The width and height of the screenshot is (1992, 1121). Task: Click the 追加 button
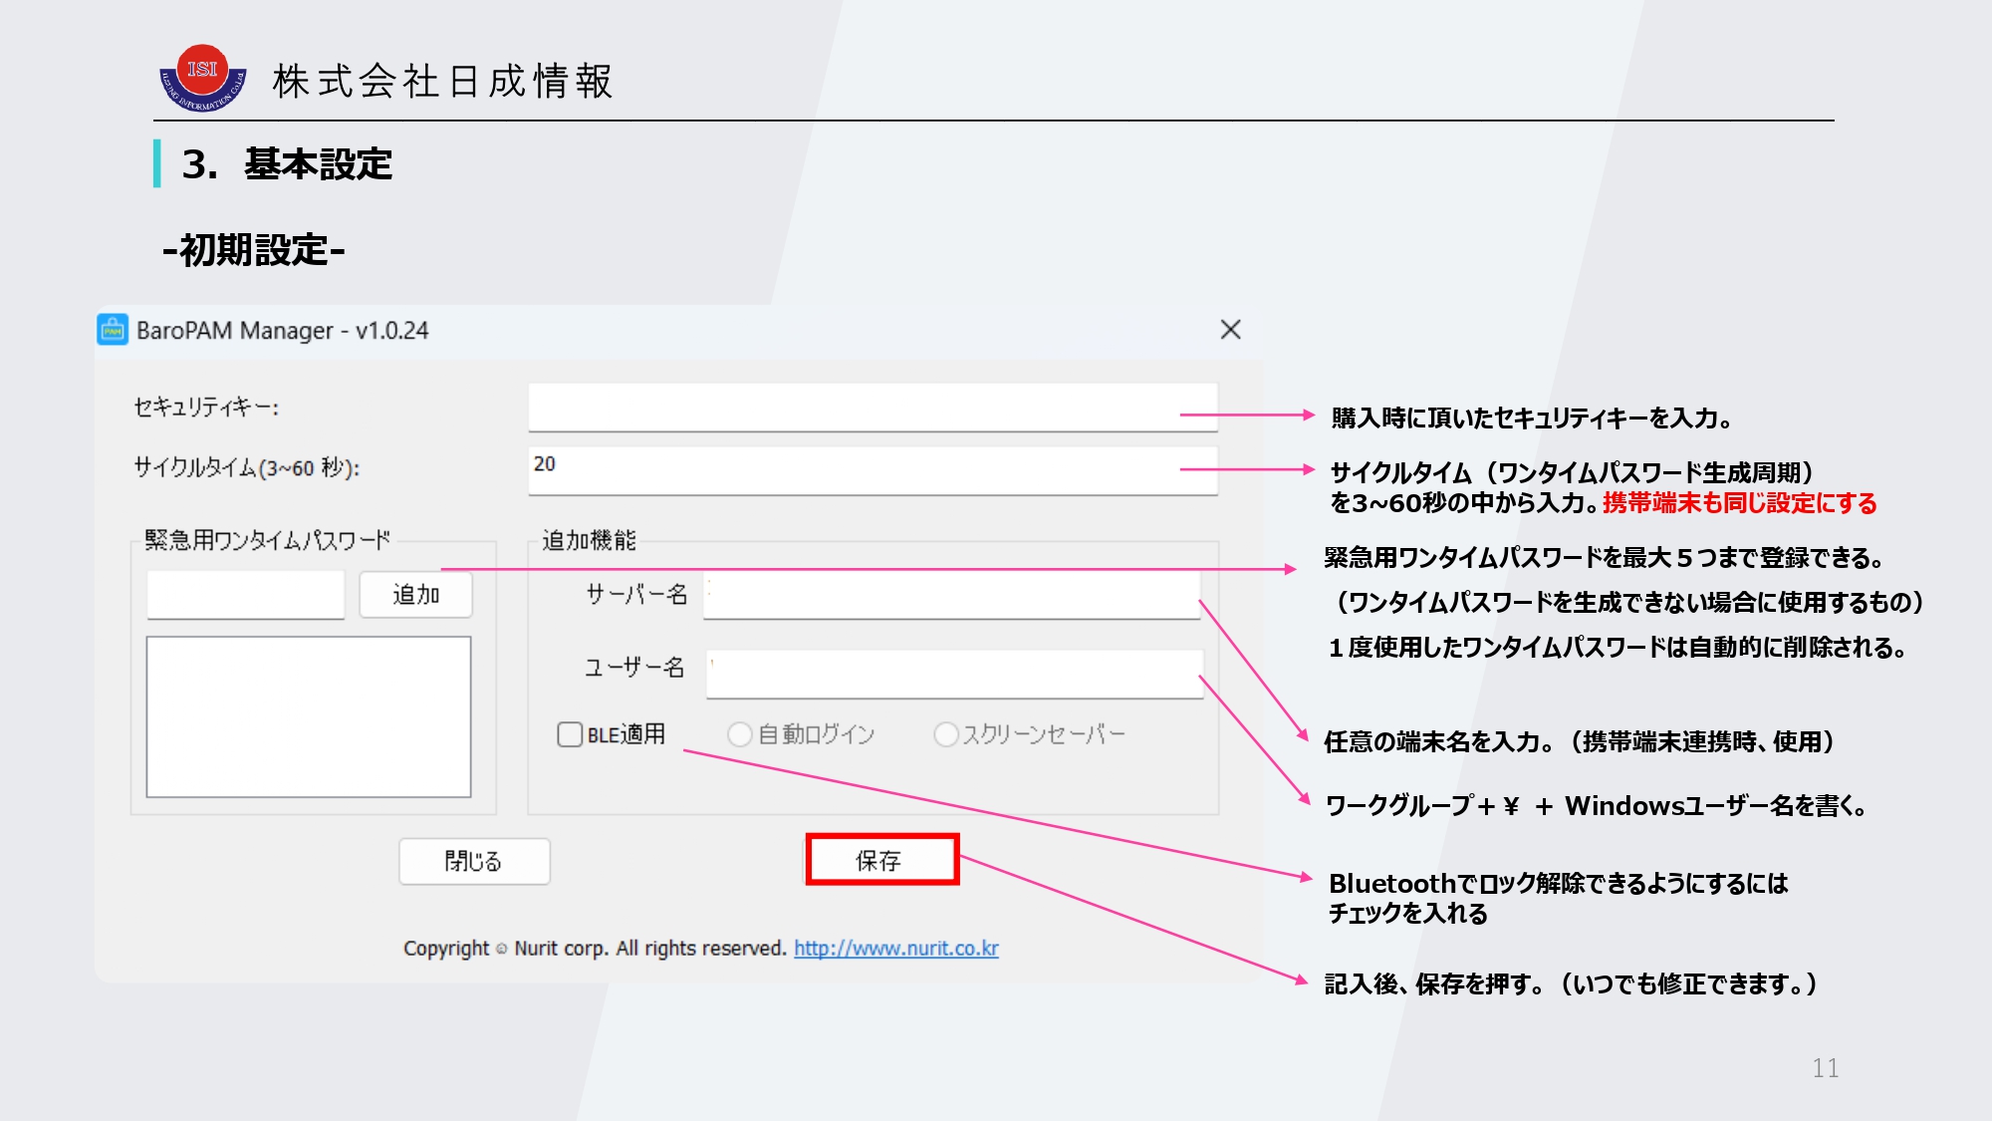415,595
